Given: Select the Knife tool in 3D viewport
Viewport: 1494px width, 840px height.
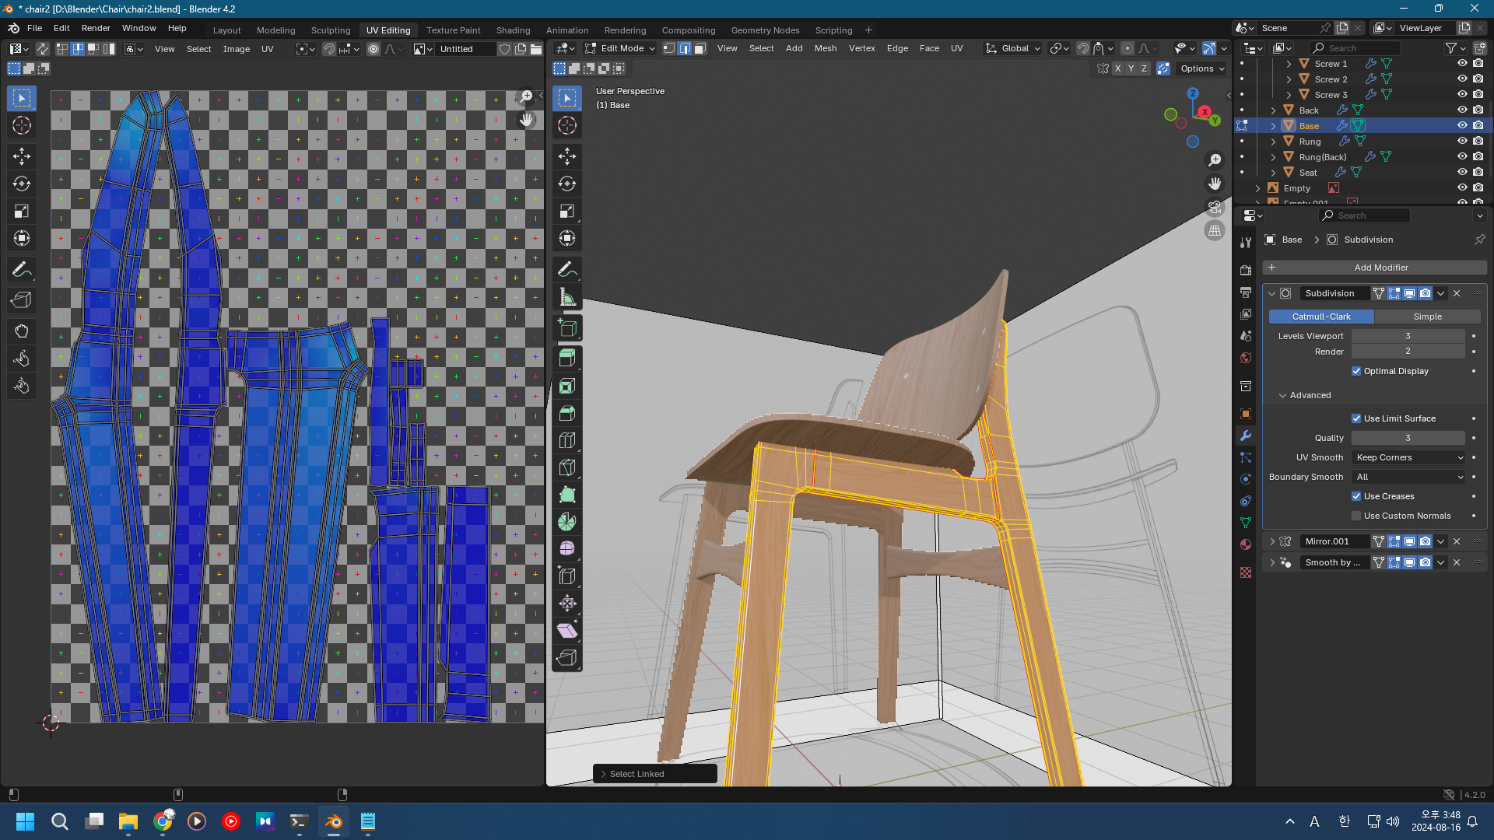Looking at the screenshot, I should point(567,467).
